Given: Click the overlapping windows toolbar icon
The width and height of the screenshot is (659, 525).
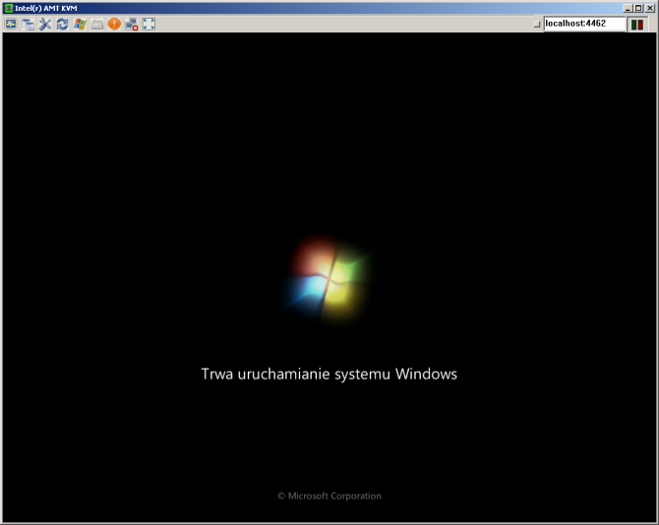Looking at the screenshot, I should coord(29,24).
